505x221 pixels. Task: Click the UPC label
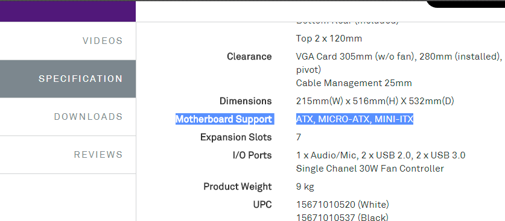(262, 204)
